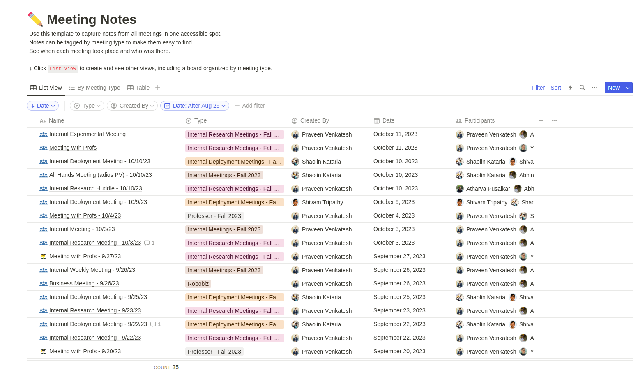This screenshot has height=375, width=638.
Task: Click the Filter button
Action: point(538,88)
